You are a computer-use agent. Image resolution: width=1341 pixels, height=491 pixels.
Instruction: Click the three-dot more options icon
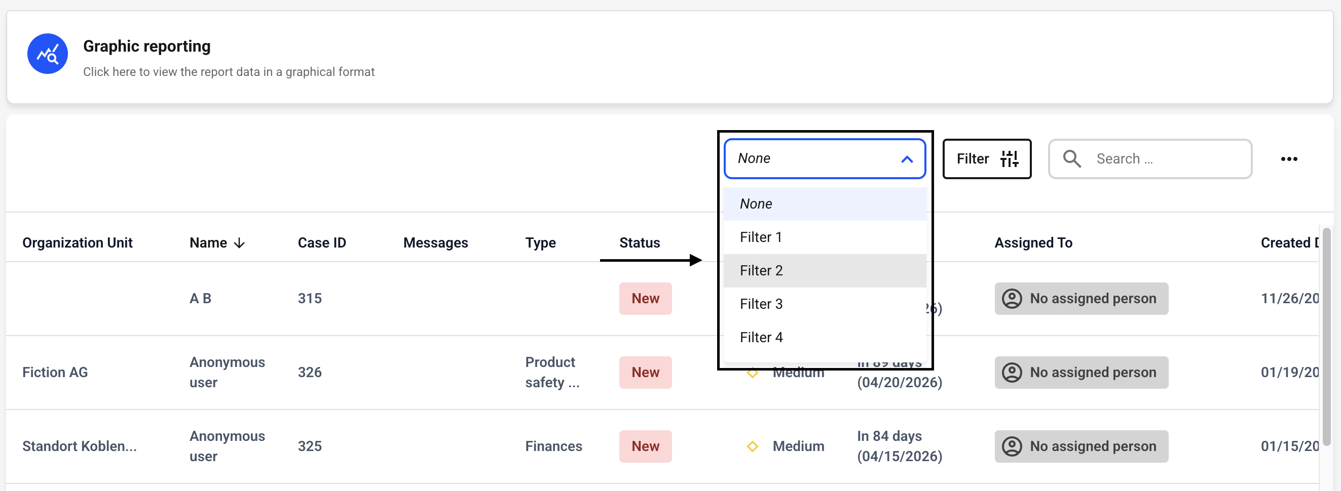1288,158
